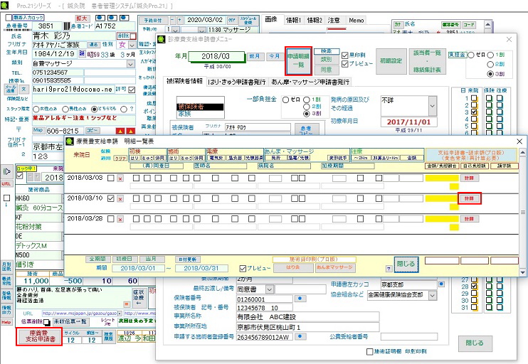
Task: Switch to the はり・きゅう申請書発行 tab
Action: click(237, 82)
